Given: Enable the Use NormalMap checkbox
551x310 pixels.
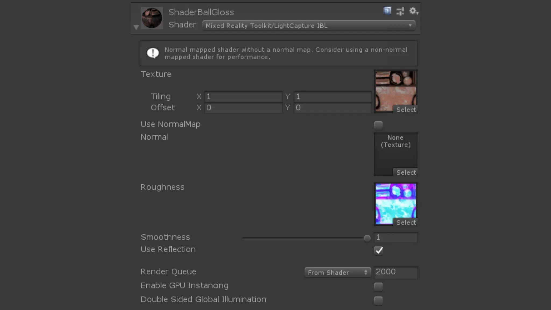Looking at the screenshot, I should pyautogui.click(x=378, y=125).
